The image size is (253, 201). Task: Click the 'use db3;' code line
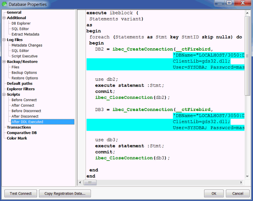pyautogui.click(x=107, y=140)
